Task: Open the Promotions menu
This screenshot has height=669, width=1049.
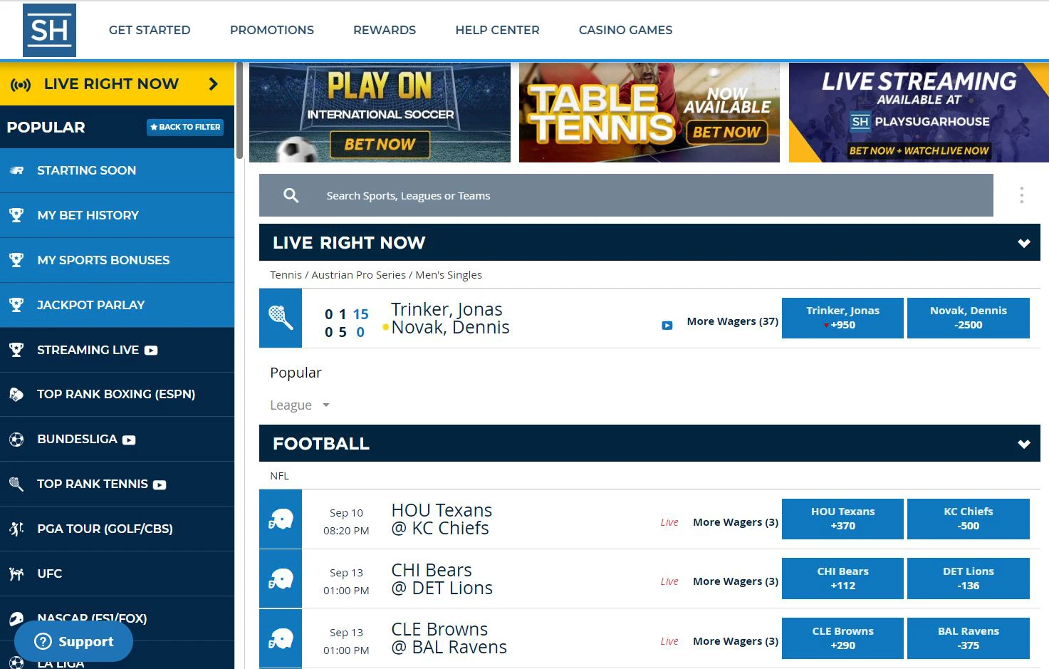Action: [272, 30]
